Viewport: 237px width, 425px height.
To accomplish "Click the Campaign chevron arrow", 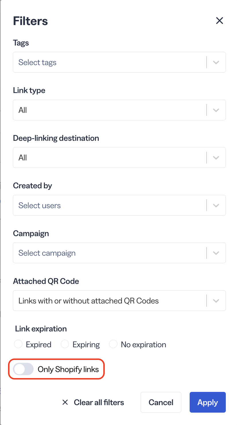I will click(x=216, y=253).
